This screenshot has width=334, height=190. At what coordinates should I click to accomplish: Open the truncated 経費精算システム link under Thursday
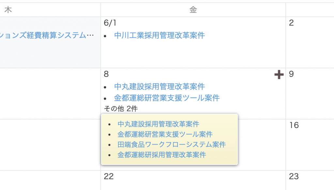[47, 35]
